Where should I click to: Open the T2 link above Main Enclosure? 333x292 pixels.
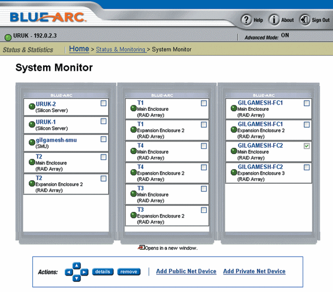click(39, 157)
